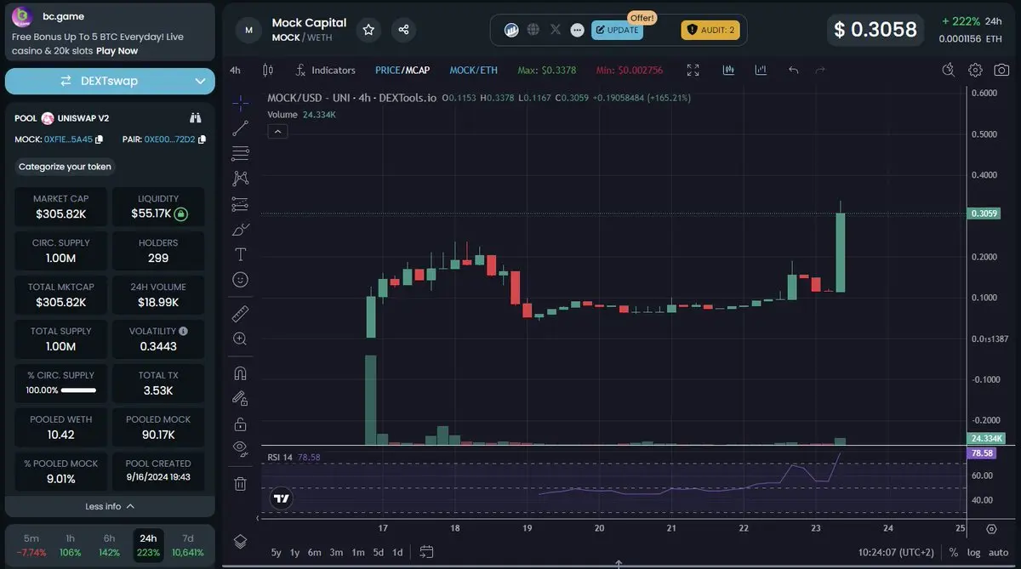Toggle stay in drawing mode
This screenshot has height=569, width=1021.
(x=240, y=398)
